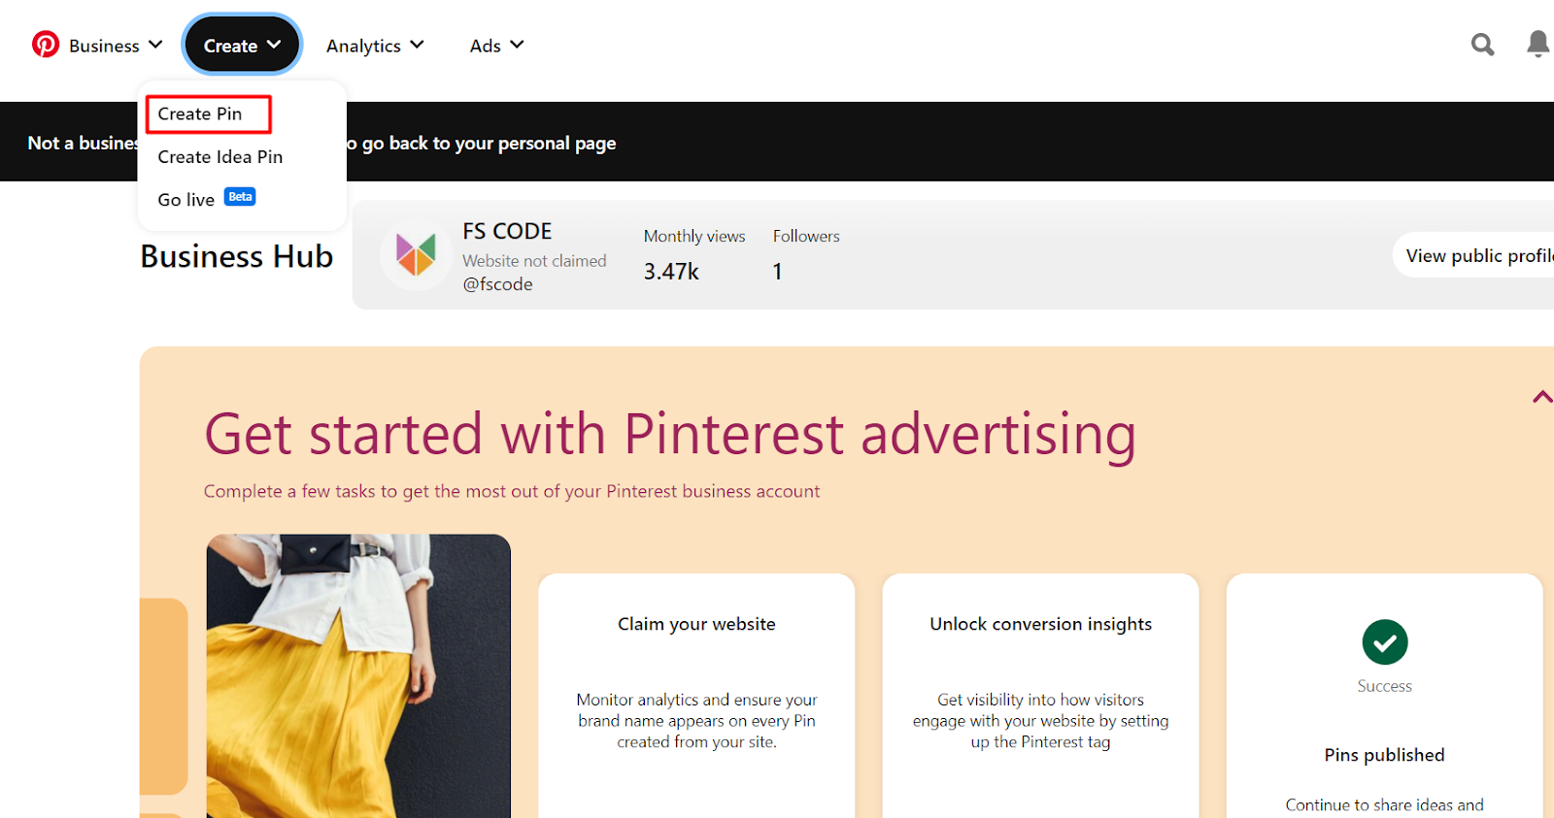Image resolution: width=1554 pixels, height=818 pixels.
Task: Click the green Success checkmark icon
Action: click(1384, 642)
